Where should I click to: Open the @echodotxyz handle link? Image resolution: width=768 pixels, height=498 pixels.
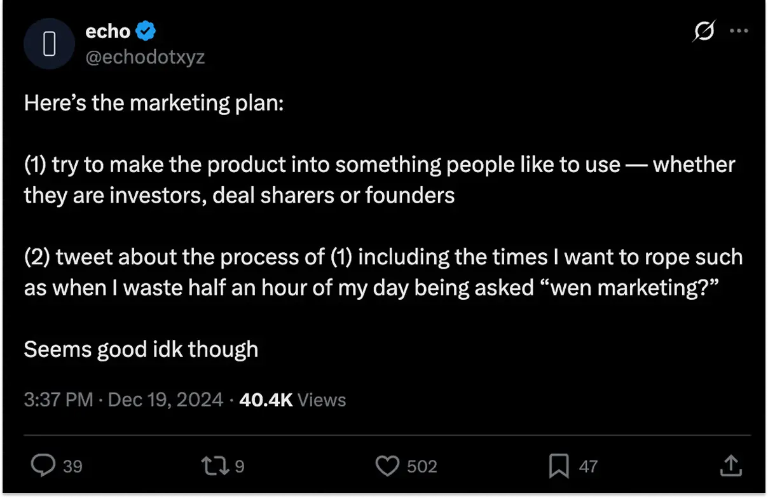(145, 57)
